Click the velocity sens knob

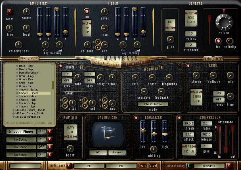click(x=19, y=45)
